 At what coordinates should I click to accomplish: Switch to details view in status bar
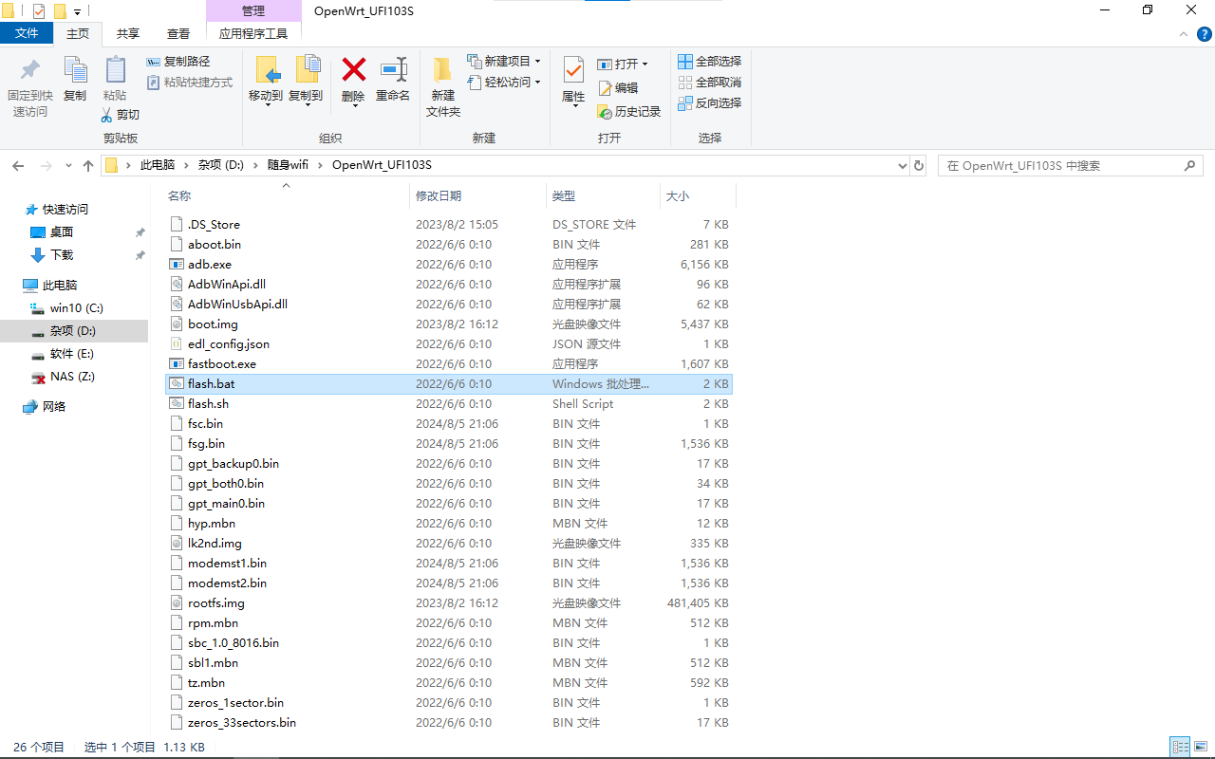(1180, 748)
